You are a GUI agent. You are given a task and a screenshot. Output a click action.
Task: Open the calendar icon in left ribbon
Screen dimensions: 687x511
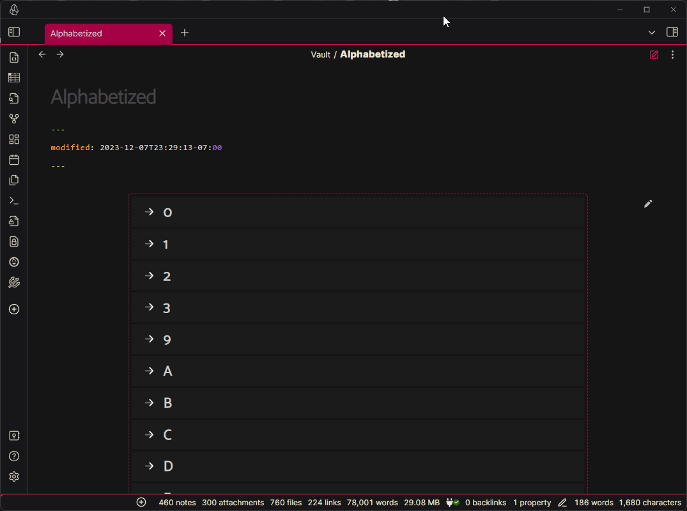coord(14,160)
